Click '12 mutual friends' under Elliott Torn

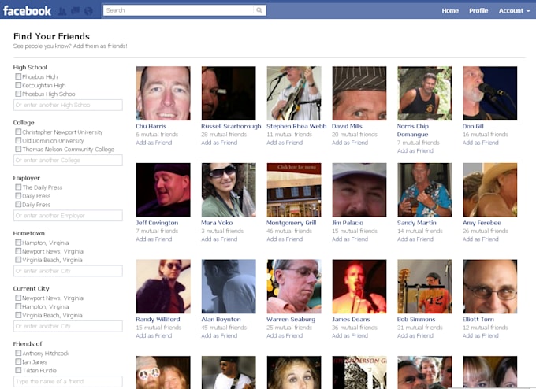click(485, 328)
